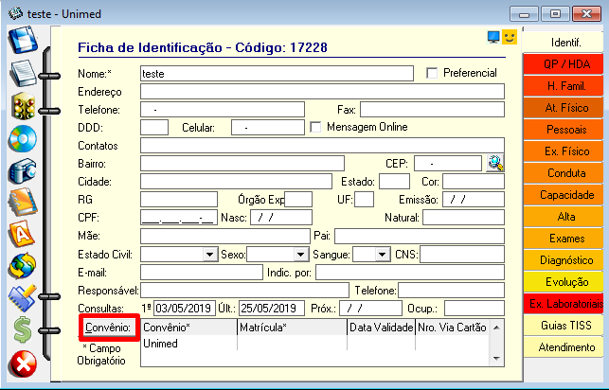The image size is (609, 390).
Task: Open the QP / HDA tab
Action: click(563, 64)
